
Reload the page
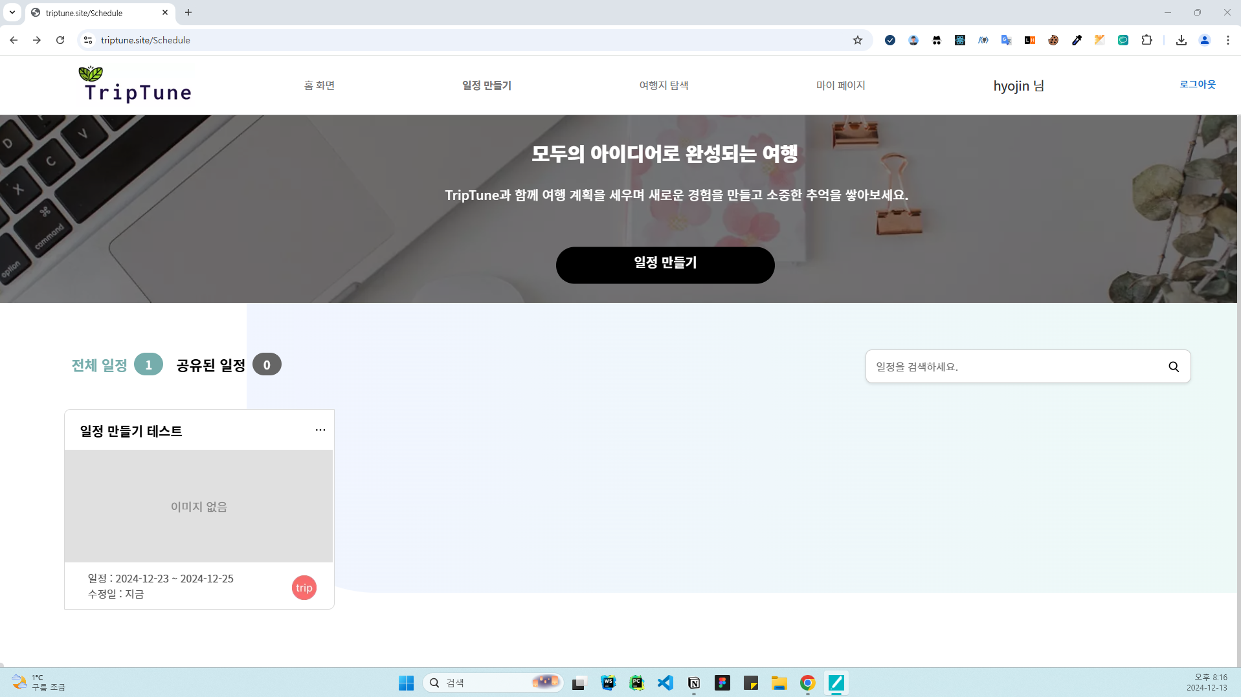[x=60, y=40]
